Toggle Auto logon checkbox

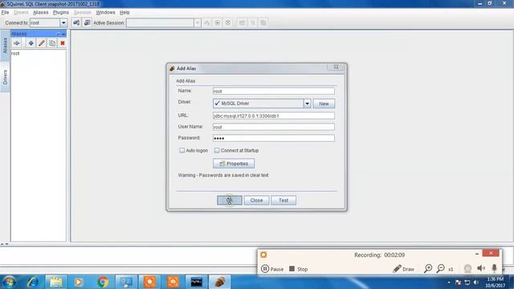(182, 150)
